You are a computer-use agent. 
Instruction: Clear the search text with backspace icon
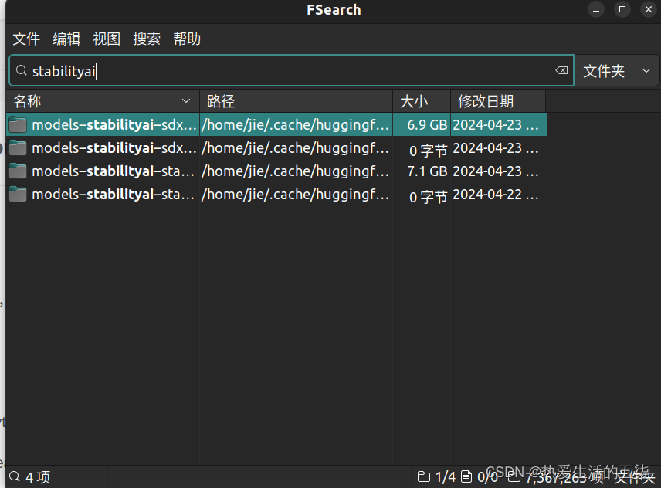pos(561,70)
